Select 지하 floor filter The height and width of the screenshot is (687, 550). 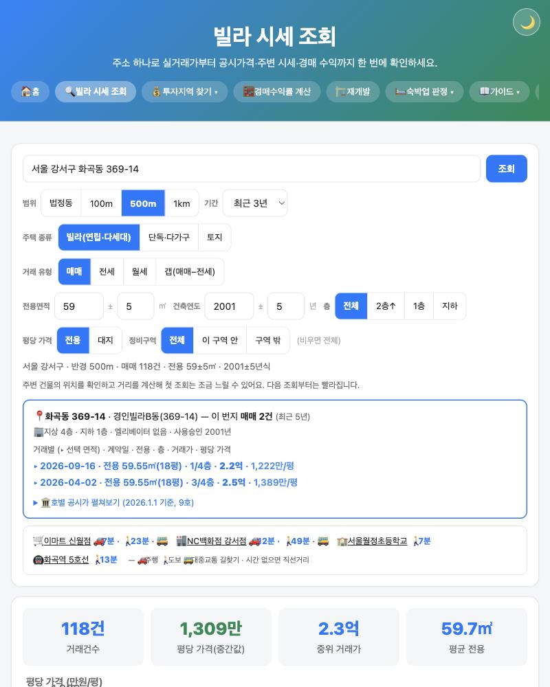pyautogui.click(x=450, y=306)
